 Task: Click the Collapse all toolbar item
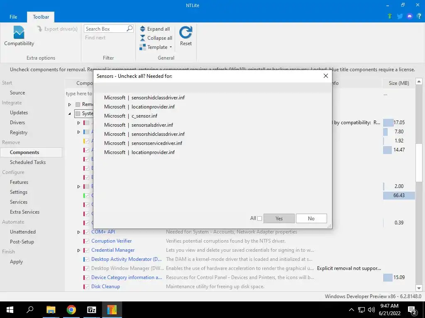pyautogui.click(x=156, y=38)
